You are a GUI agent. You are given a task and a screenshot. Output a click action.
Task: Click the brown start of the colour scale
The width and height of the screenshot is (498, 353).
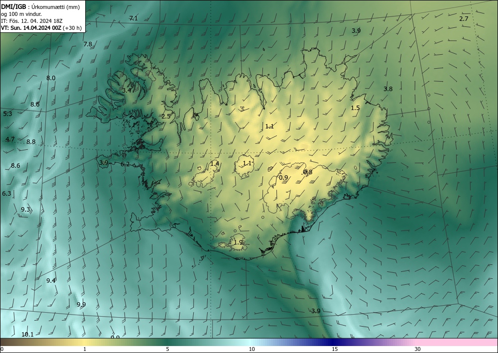9,343
